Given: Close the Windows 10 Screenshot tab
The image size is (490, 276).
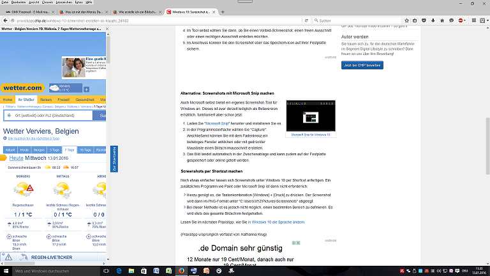Looking at the screenshot, I should point(214,12).
